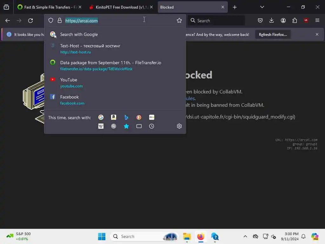View site security padlock info
The height and width of the screenshot is (244, 325).
tap(59, 20)
